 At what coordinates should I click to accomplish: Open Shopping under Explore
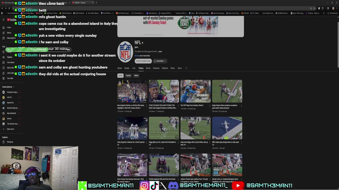[8, 142]
